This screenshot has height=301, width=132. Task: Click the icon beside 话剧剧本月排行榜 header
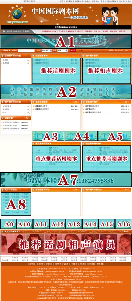click(x=3, y=56)
